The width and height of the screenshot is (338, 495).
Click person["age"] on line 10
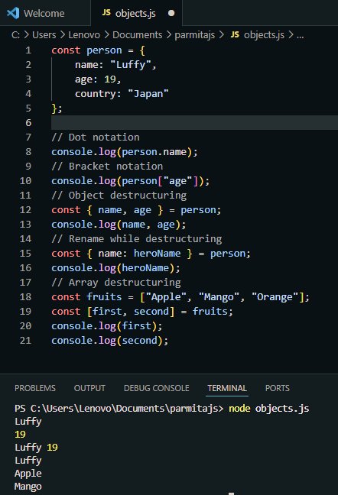pos(160,181)
